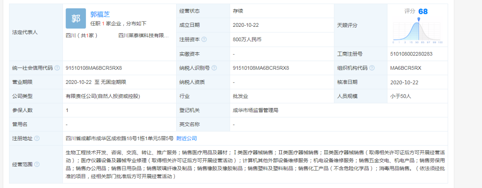Open legal representative 郭福芝 profile

(x=100, y=14)
